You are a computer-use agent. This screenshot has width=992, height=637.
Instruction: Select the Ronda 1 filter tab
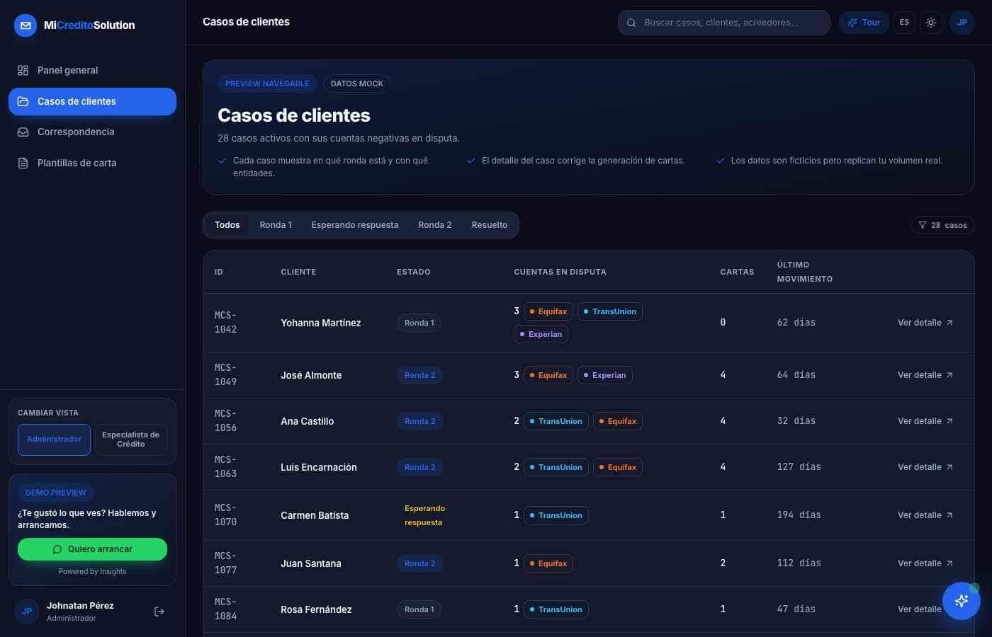pos(276,225)
